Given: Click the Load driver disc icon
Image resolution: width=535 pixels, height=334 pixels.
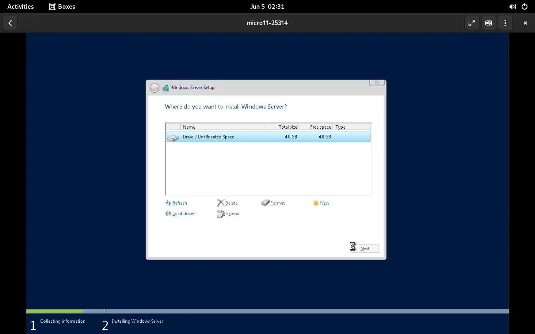Looking at the screenshot, I should tap(168, 213).
